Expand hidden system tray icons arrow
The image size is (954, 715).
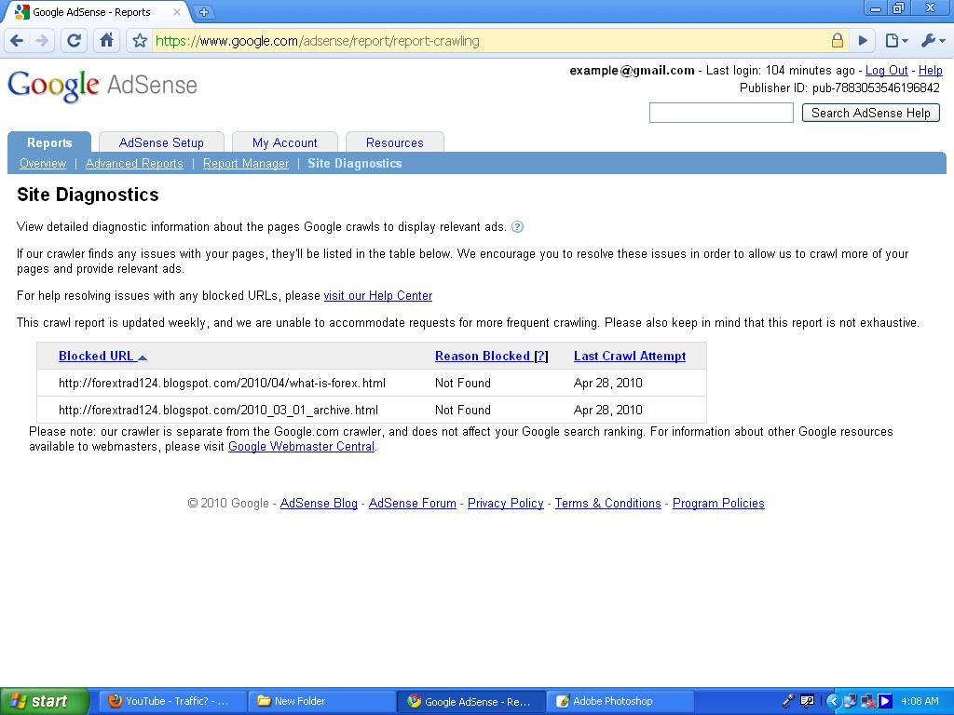click(833, 701)
